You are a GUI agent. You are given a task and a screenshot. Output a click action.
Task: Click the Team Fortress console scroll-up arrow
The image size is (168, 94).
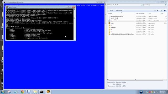75,10
